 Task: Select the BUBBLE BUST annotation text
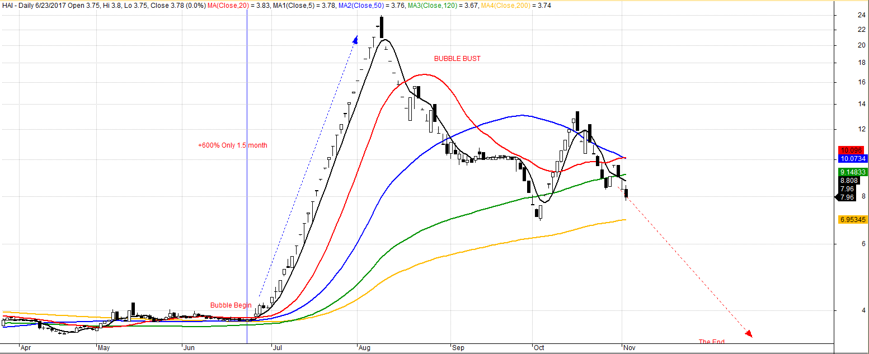[457, 59]
